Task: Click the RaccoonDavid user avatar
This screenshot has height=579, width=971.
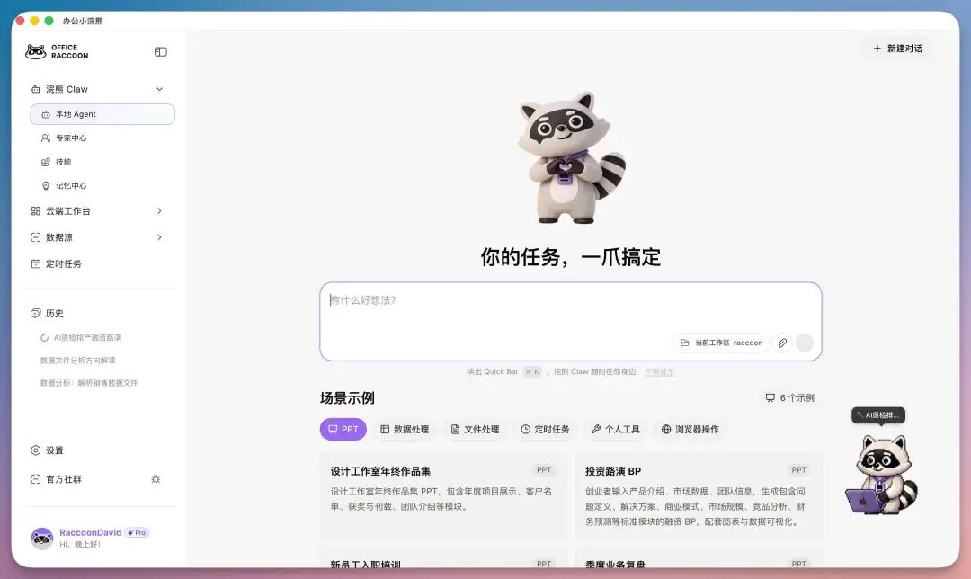Action: (x=42, y=539)
